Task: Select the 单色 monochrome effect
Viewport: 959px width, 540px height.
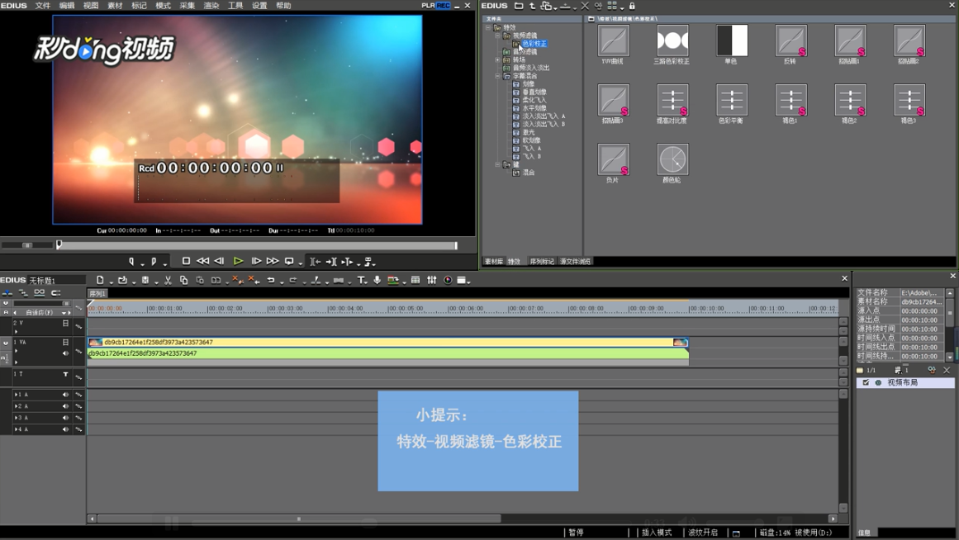Action: point(732,41)
